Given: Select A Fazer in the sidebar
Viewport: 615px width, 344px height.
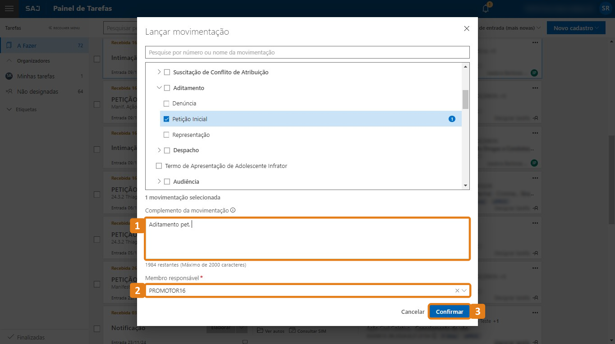Looking at the screenshot, I should 27,45.
